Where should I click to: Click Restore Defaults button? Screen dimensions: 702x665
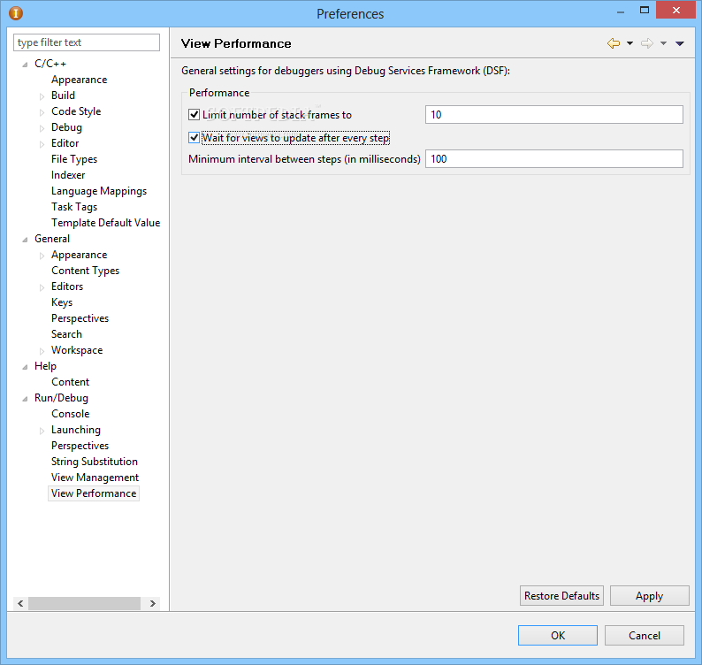[561, 596]
